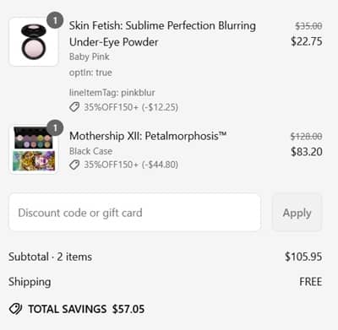Click the 35%OFF150+ (-$12.25) discount label
The image size is (338, 330).
(x=131, y=107)
